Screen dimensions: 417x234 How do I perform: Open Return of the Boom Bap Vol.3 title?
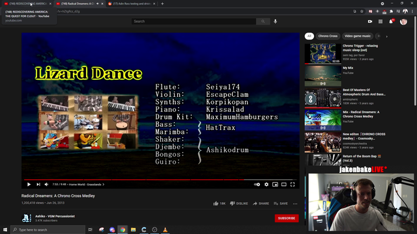click(362, 159)
